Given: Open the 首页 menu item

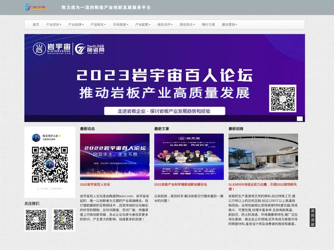Looking at the screenshot, I should [36, 25].
